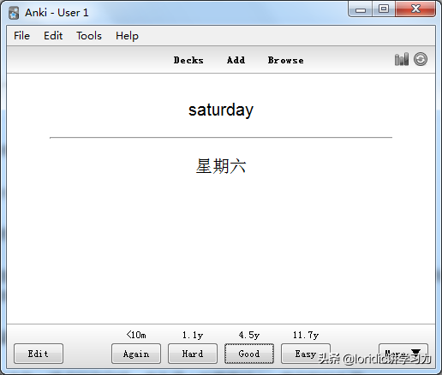Screen dimensions: 442x375
Task: Click the Edit button at bottom left
Action: click(x=39, y=354)
